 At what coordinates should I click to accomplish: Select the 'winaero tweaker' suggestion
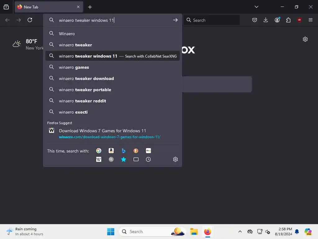pyautogui.click(x=112, y=45)
